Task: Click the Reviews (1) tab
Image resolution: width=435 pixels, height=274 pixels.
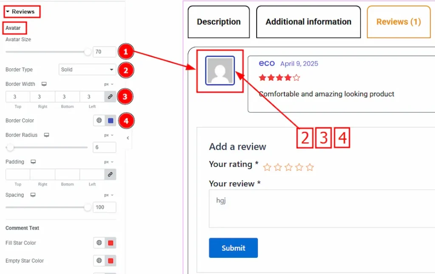Action: pos(398,22)
